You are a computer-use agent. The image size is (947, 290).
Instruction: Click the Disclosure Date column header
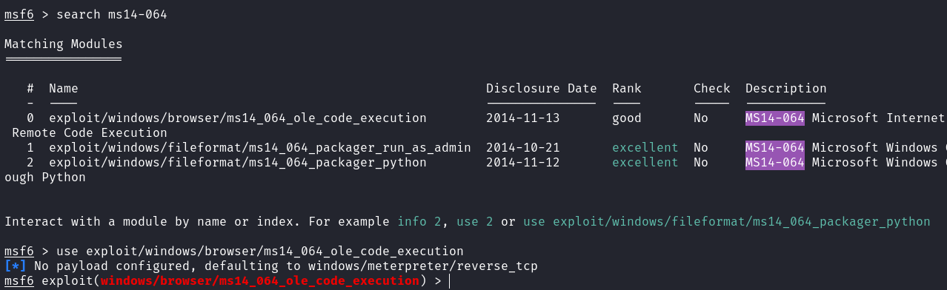[542, 89]
